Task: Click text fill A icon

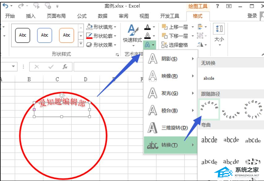Action: (x=147, y=27)
